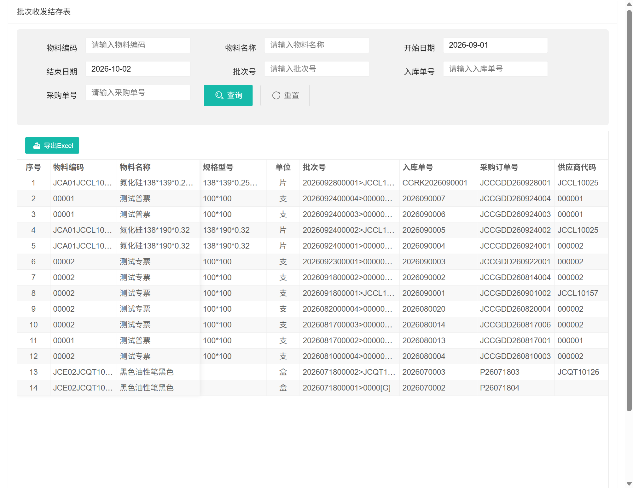633x488 pixels.
Task: Click the 采购订单号 column header
Action: point(515,167)
